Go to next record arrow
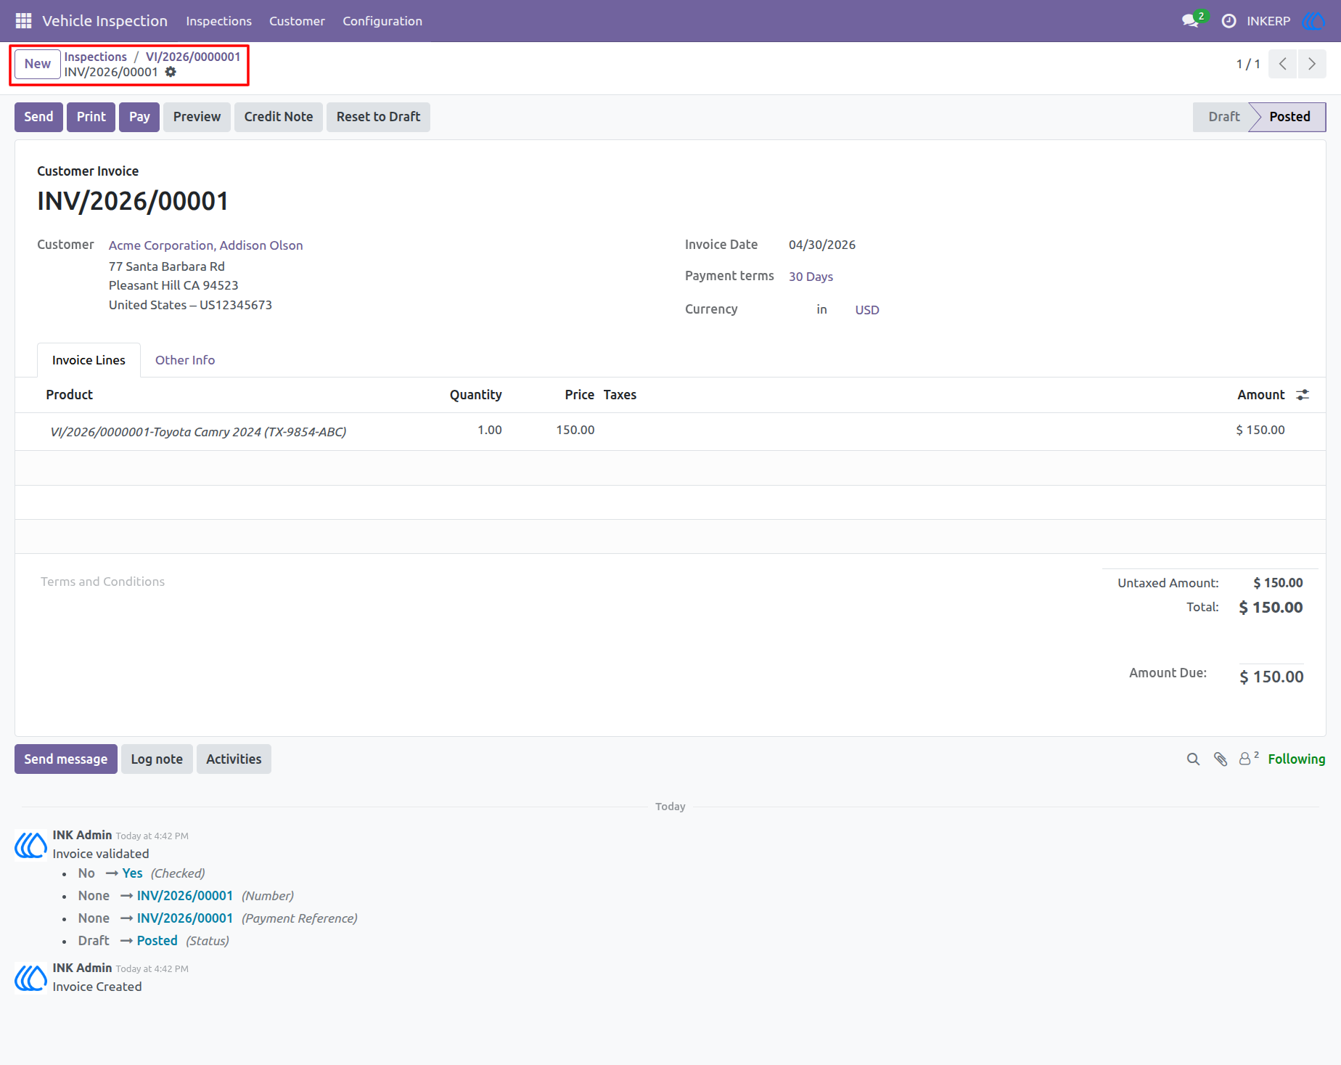This screenshot has height=1065, width=1341. point(1311,64)
